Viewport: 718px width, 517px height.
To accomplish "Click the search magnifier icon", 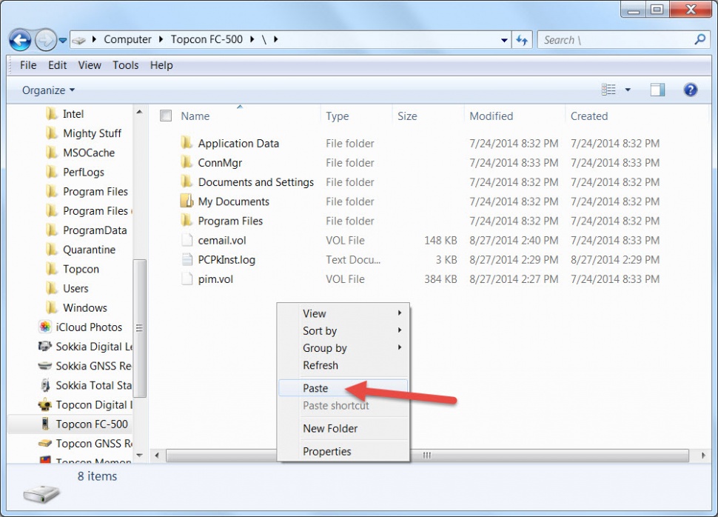I will click(699, 40).
